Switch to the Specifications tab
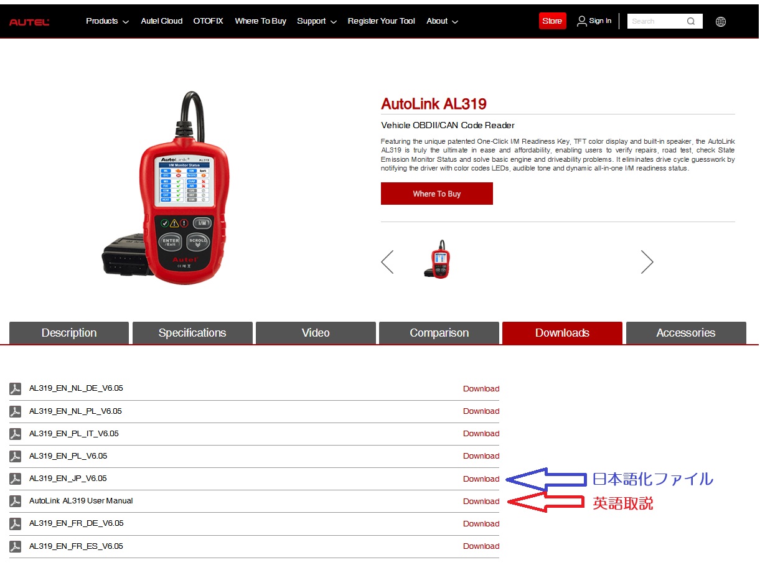 coord(192,333)
